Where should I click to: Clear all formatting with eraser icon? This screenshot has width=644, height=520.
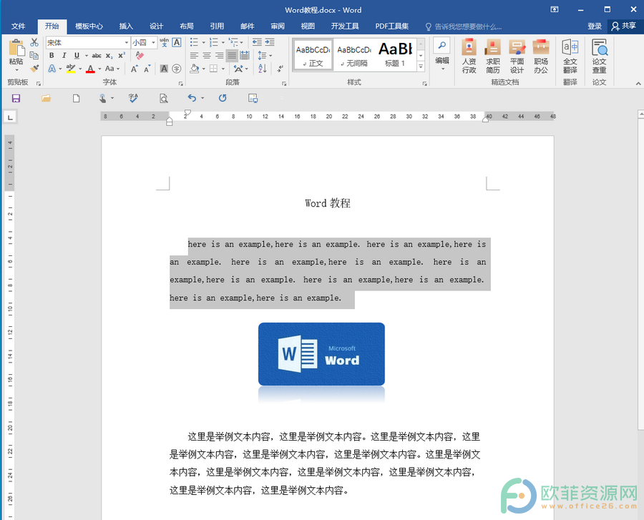point(140,55)
